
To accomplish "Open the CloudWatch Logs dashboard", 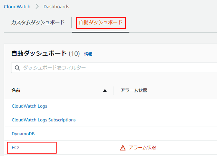I will click(29, 106).
